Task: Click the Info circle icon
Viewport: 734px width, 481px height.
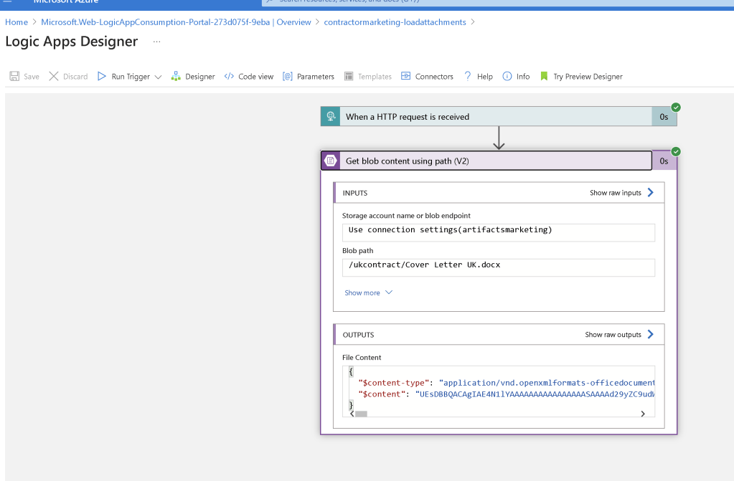Action: point(507,76)
